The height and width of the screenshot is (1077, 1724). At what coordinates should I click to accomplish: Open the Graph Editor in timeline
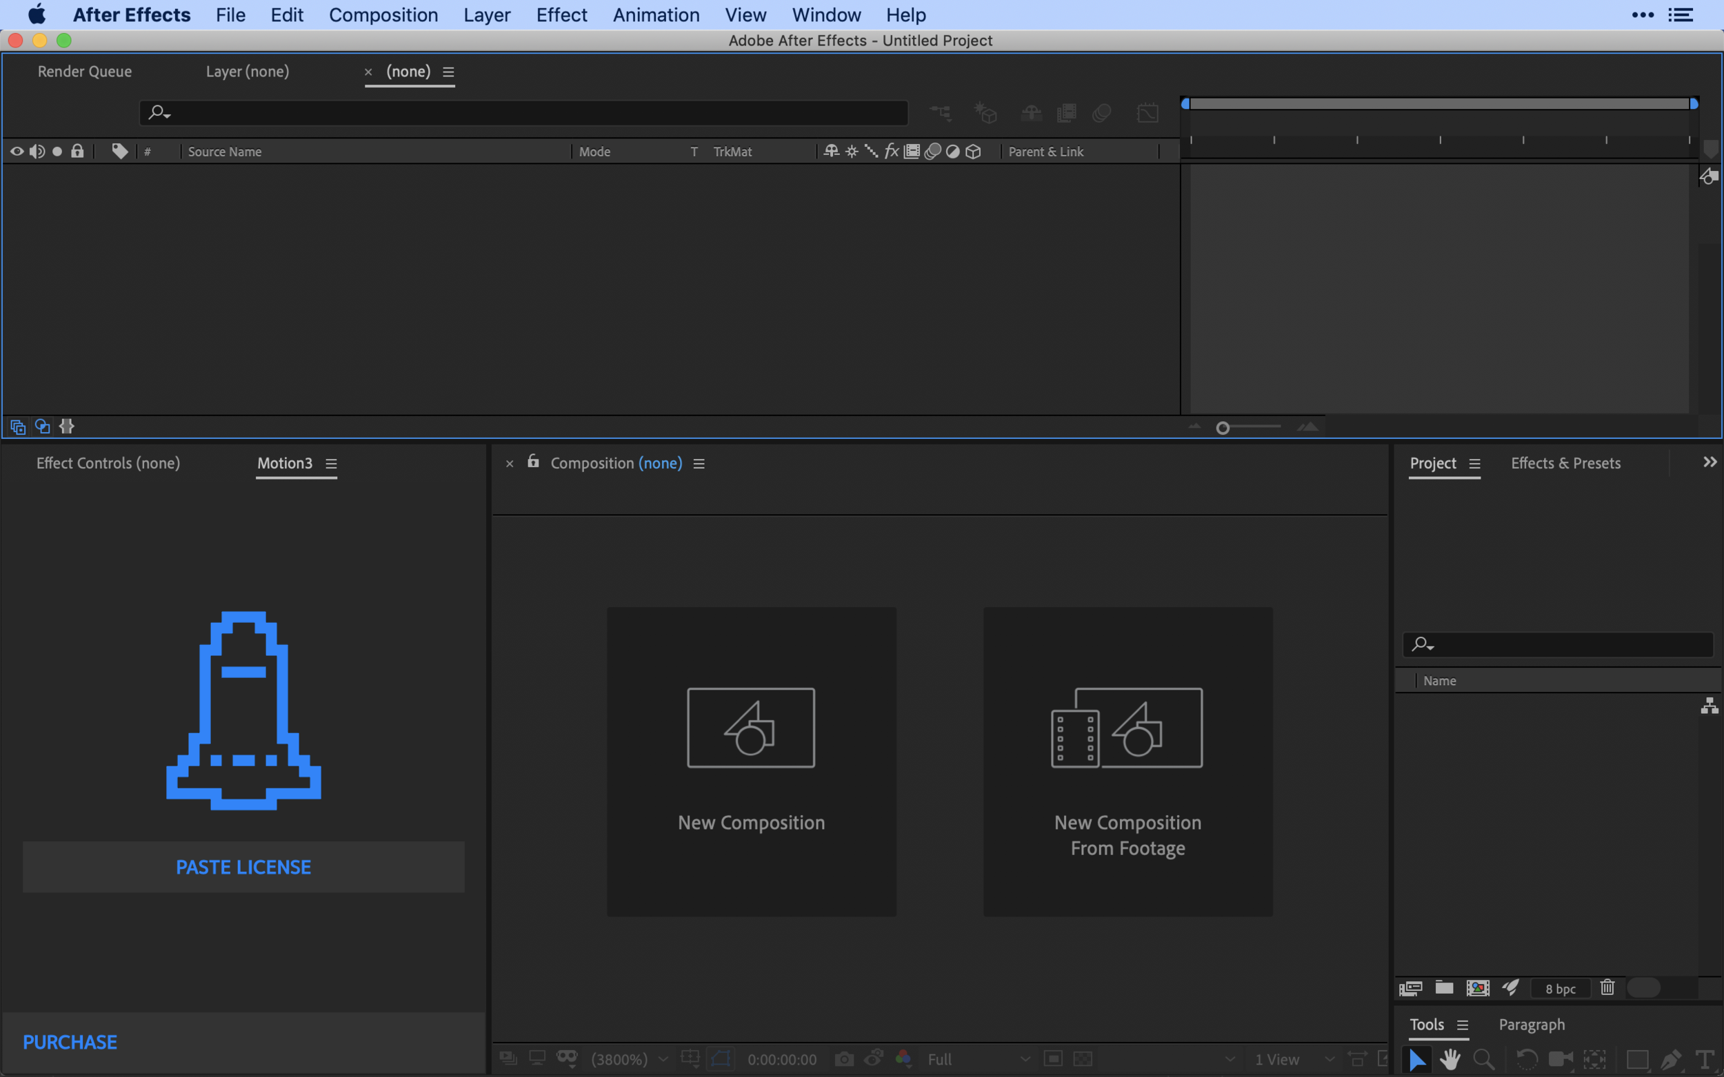[1147, 112]
